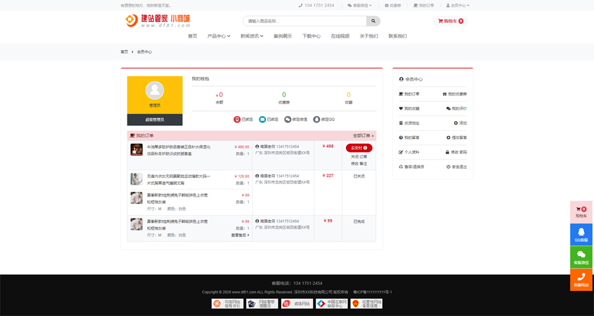
Task: Click the search magnifier button
Action: pos(374,21)
